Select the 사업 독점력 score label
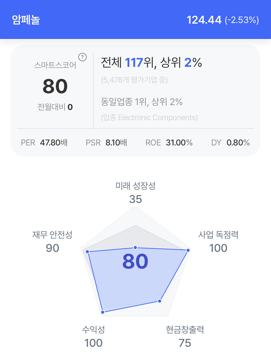This screenshot has height=363, width=271. click(218, 235)
